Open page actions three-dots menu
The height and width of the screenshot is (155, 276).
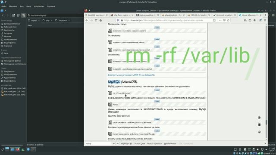(220, 20)
